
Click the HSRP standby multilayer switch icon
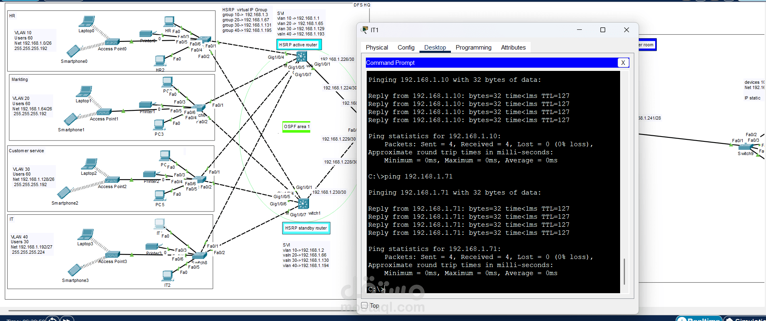point(303,204)
